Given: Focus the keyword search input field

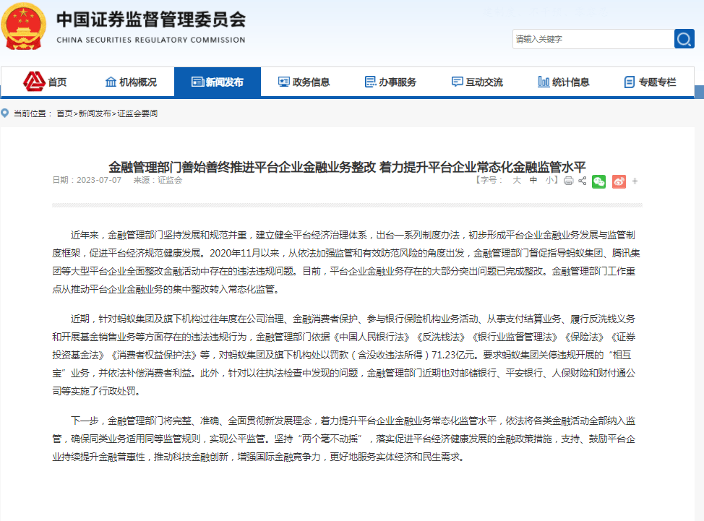Looking at the screenshot, I should 591,39.
